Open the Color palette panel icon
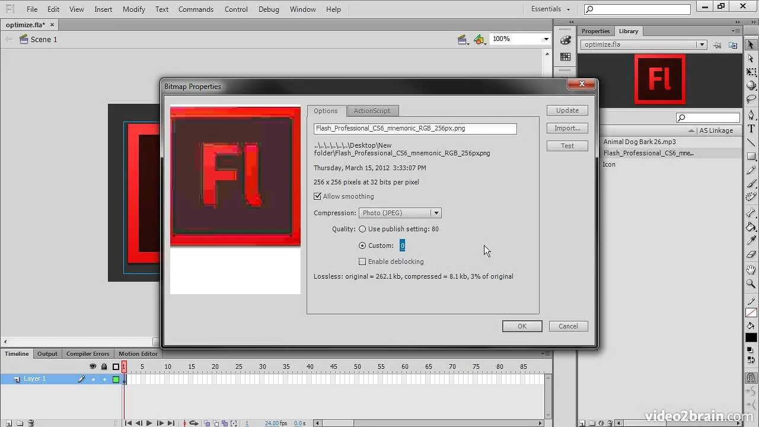Viewport: 759px width, 427px height. pos(566,40)
